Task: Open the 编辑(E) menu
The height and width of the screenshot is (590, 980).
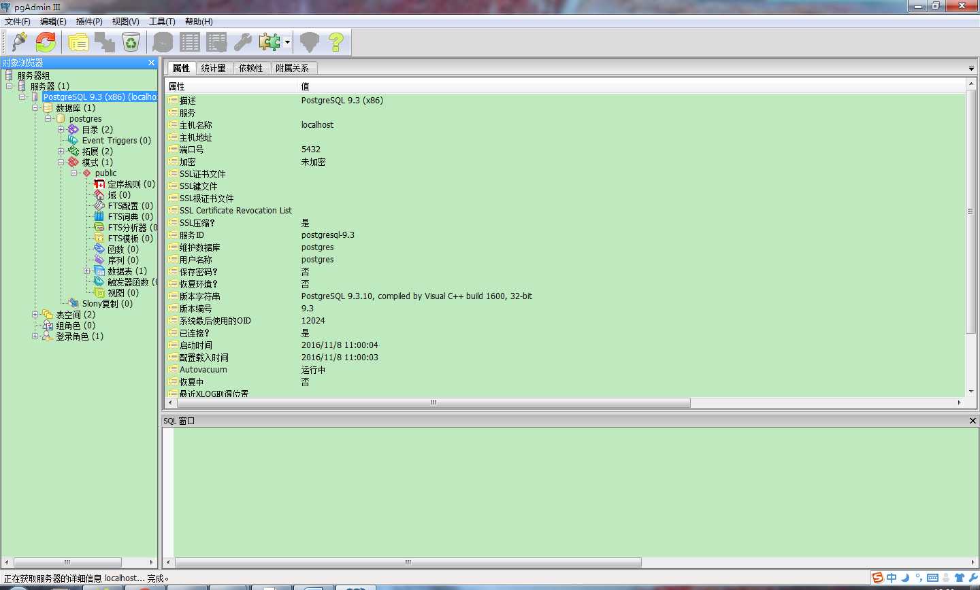Action: point(53,22)
